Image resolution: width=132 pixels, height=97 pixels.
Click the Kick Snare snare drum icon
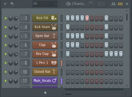pyautogui.click(x=54, y=27)
